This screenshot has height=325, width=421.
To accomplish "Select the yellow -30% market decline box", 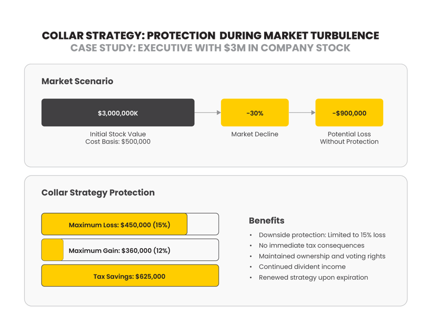I will tap(255, 113).
